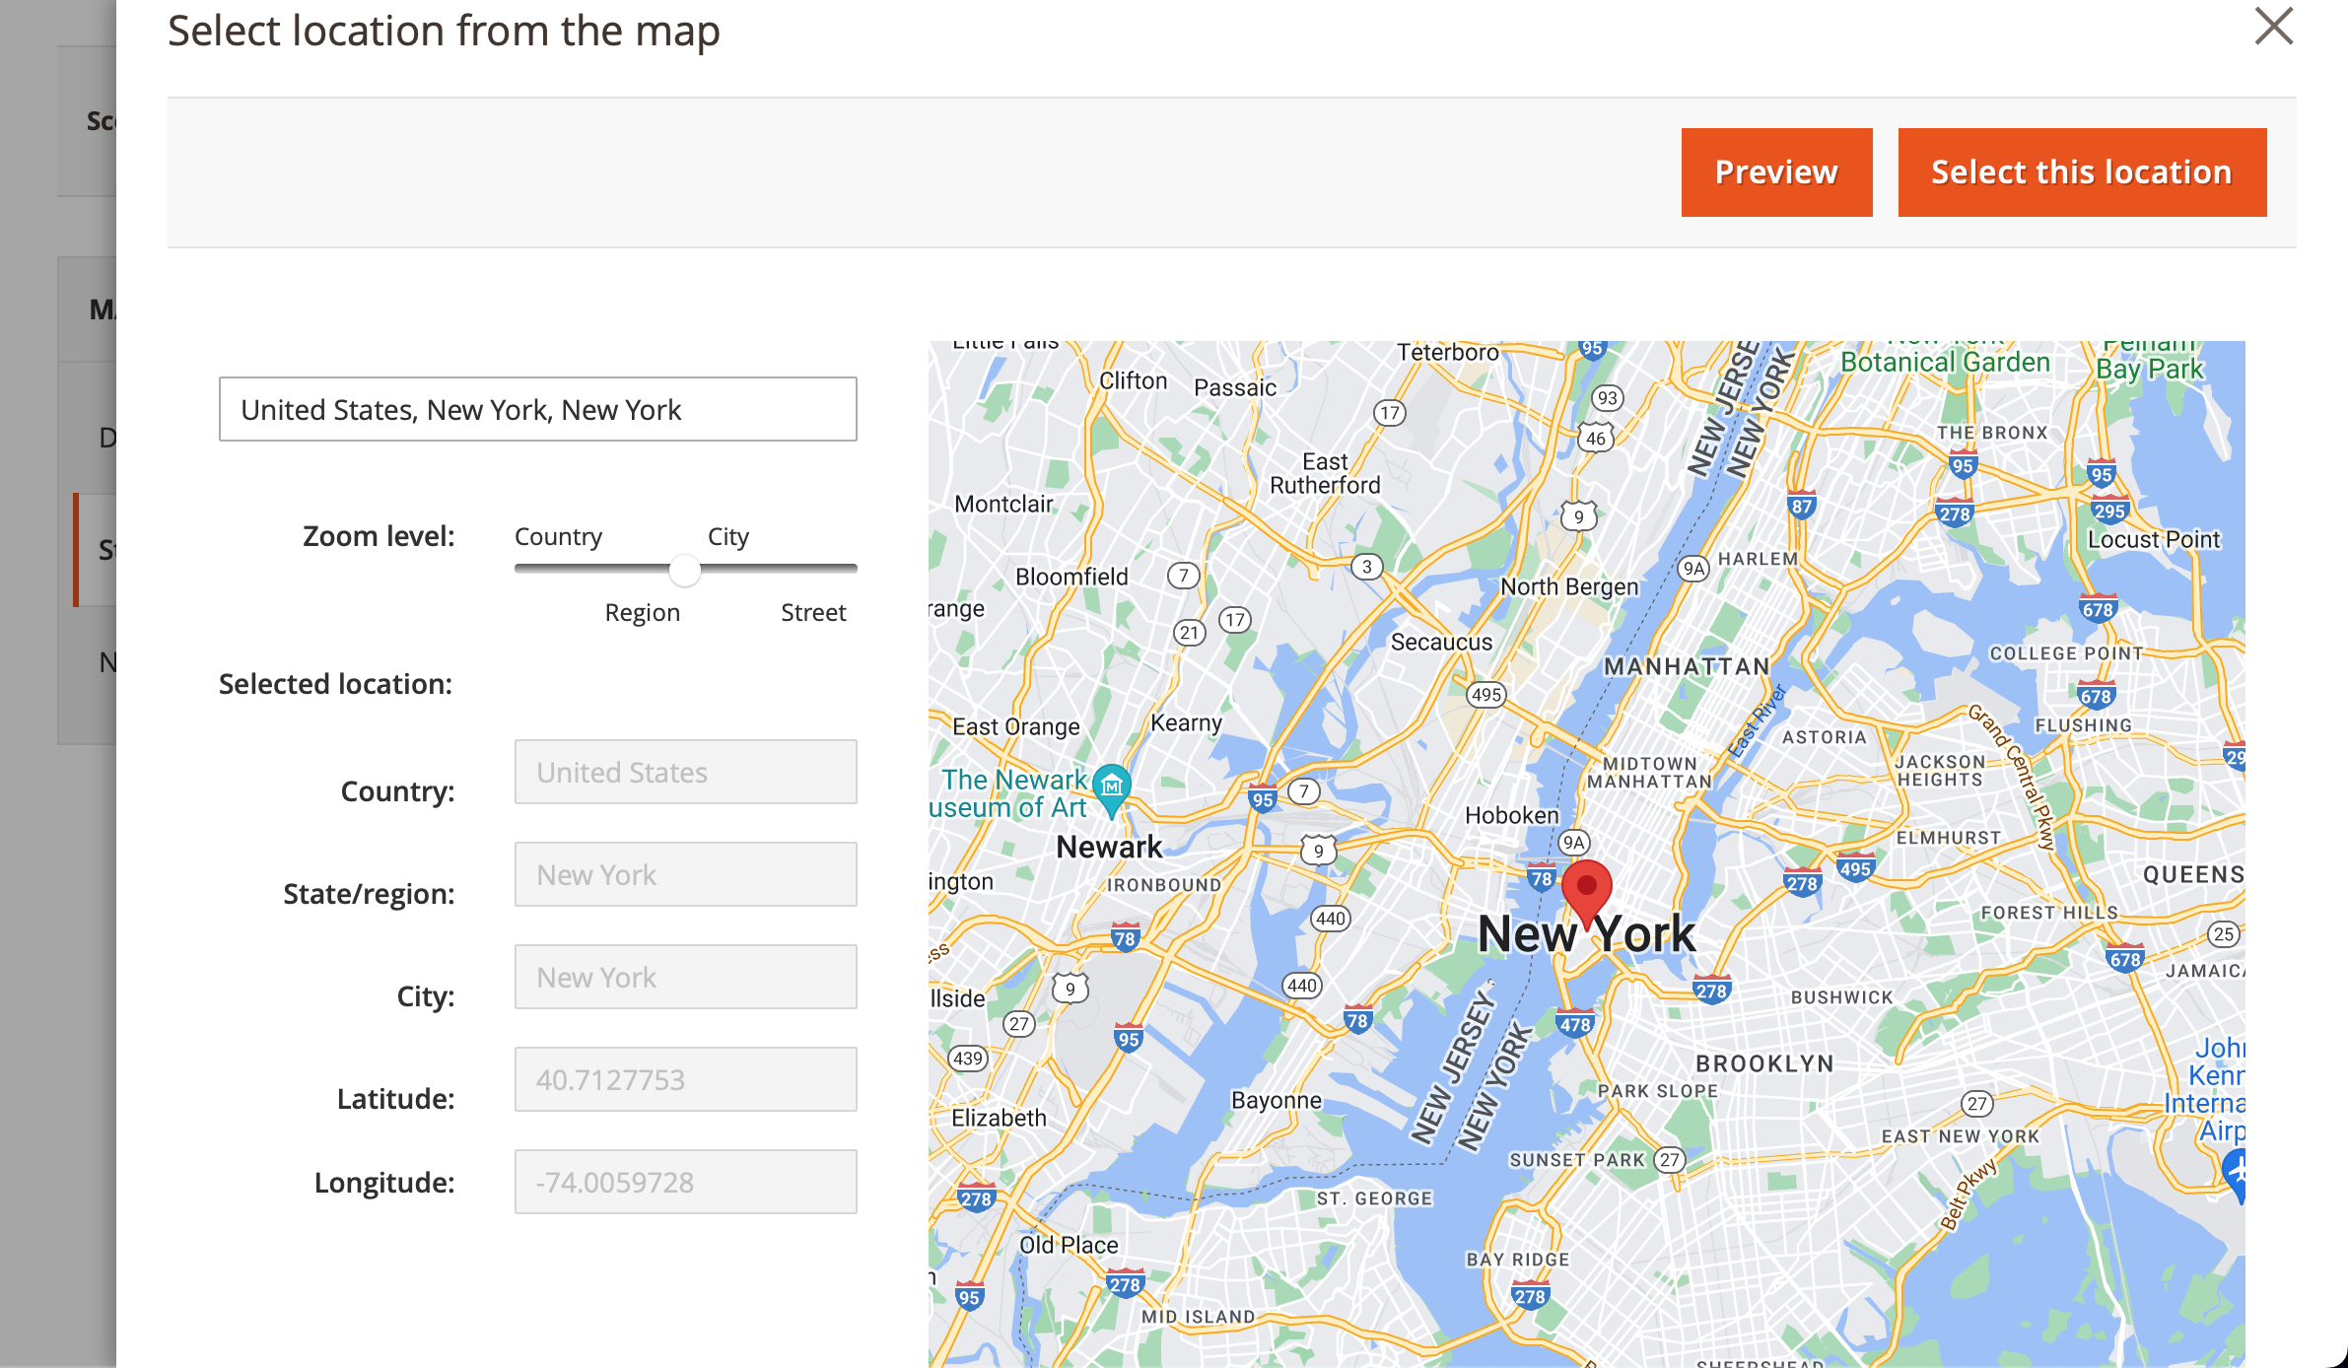
Task: Click the zoom level slider handle
Action: pos(684,569)
